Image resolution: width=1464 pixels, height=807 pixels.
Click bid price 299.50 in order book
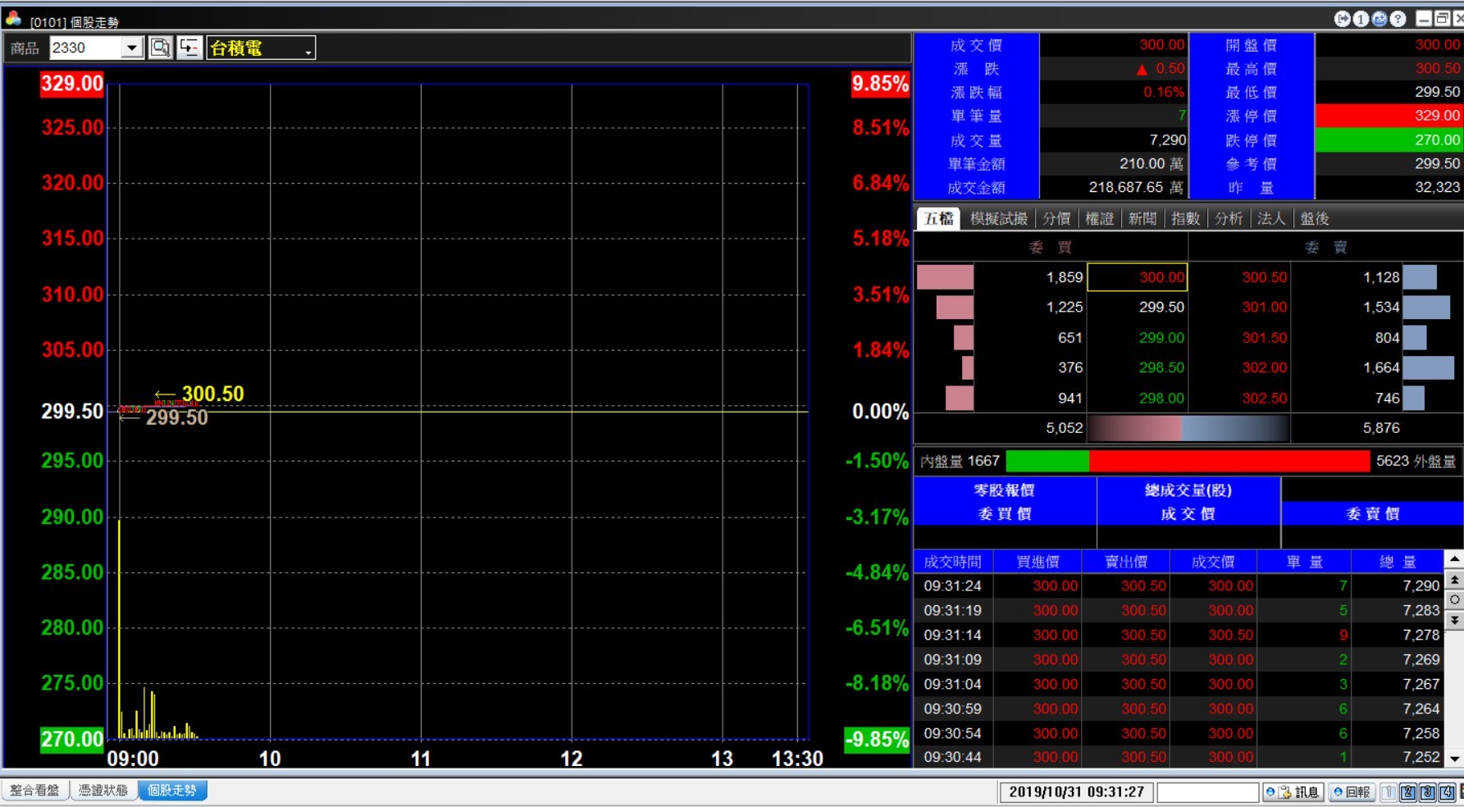click(x=1161, y=307)
